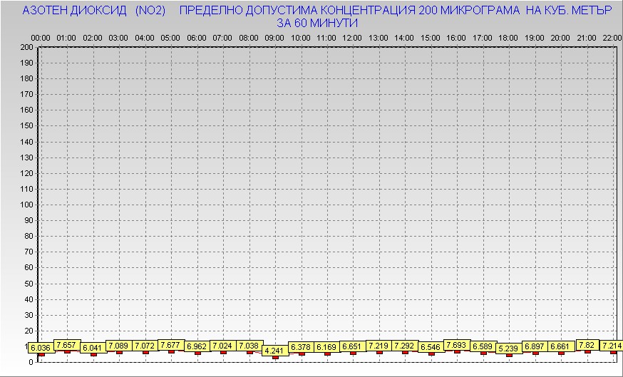Click the 6.036 data label at 00:00
Viewport: 623px width, 377px height.
click(41, 348)
